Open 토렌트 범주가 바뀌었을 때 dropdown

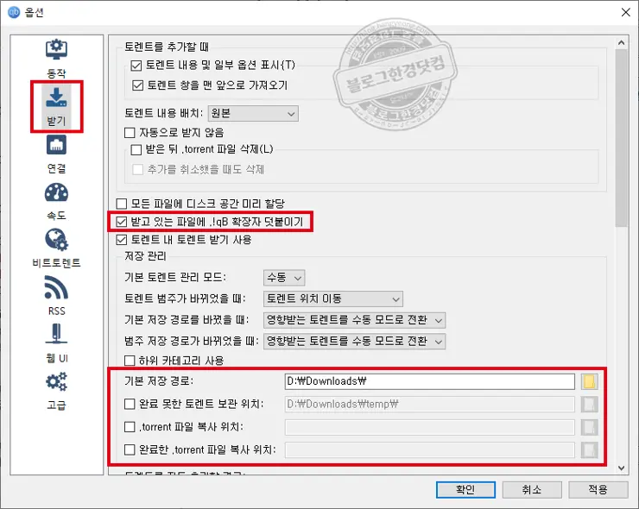[x=333, y=298]
